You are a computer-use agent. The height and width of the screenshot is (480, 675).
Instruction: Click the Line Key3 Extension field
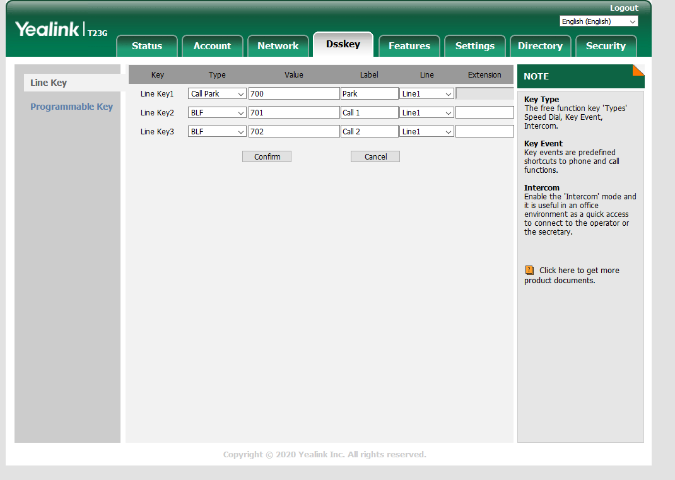pyautogui.click(x=484, y=132)
